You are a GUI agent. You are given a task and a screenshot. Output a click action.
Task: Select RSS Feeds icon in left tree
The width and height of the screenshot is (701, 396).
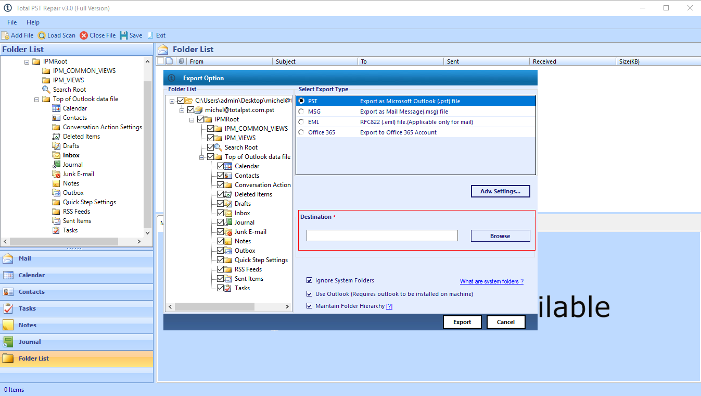coord(56,212)
